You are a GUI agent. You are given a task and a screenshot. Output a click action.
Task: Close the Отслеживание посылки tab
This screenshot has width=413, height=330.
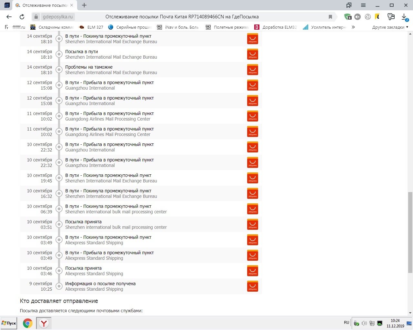point(72,5)
